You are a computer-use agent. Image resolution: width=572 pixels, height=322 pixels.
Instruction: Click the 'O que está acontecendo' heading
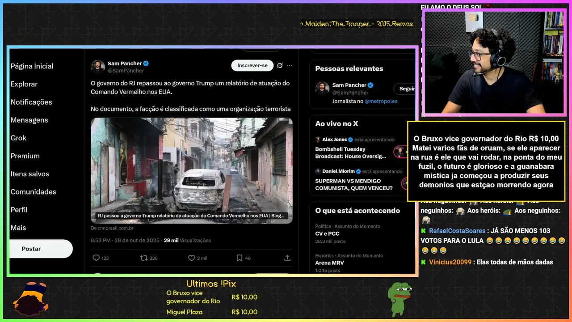click(357, 211)
